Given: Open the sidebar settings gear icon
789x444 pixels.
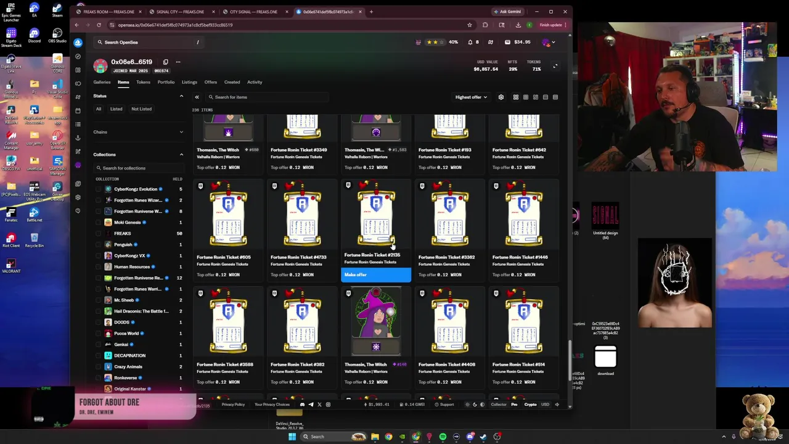Looking at the screenshot, I should pos(78,197).
